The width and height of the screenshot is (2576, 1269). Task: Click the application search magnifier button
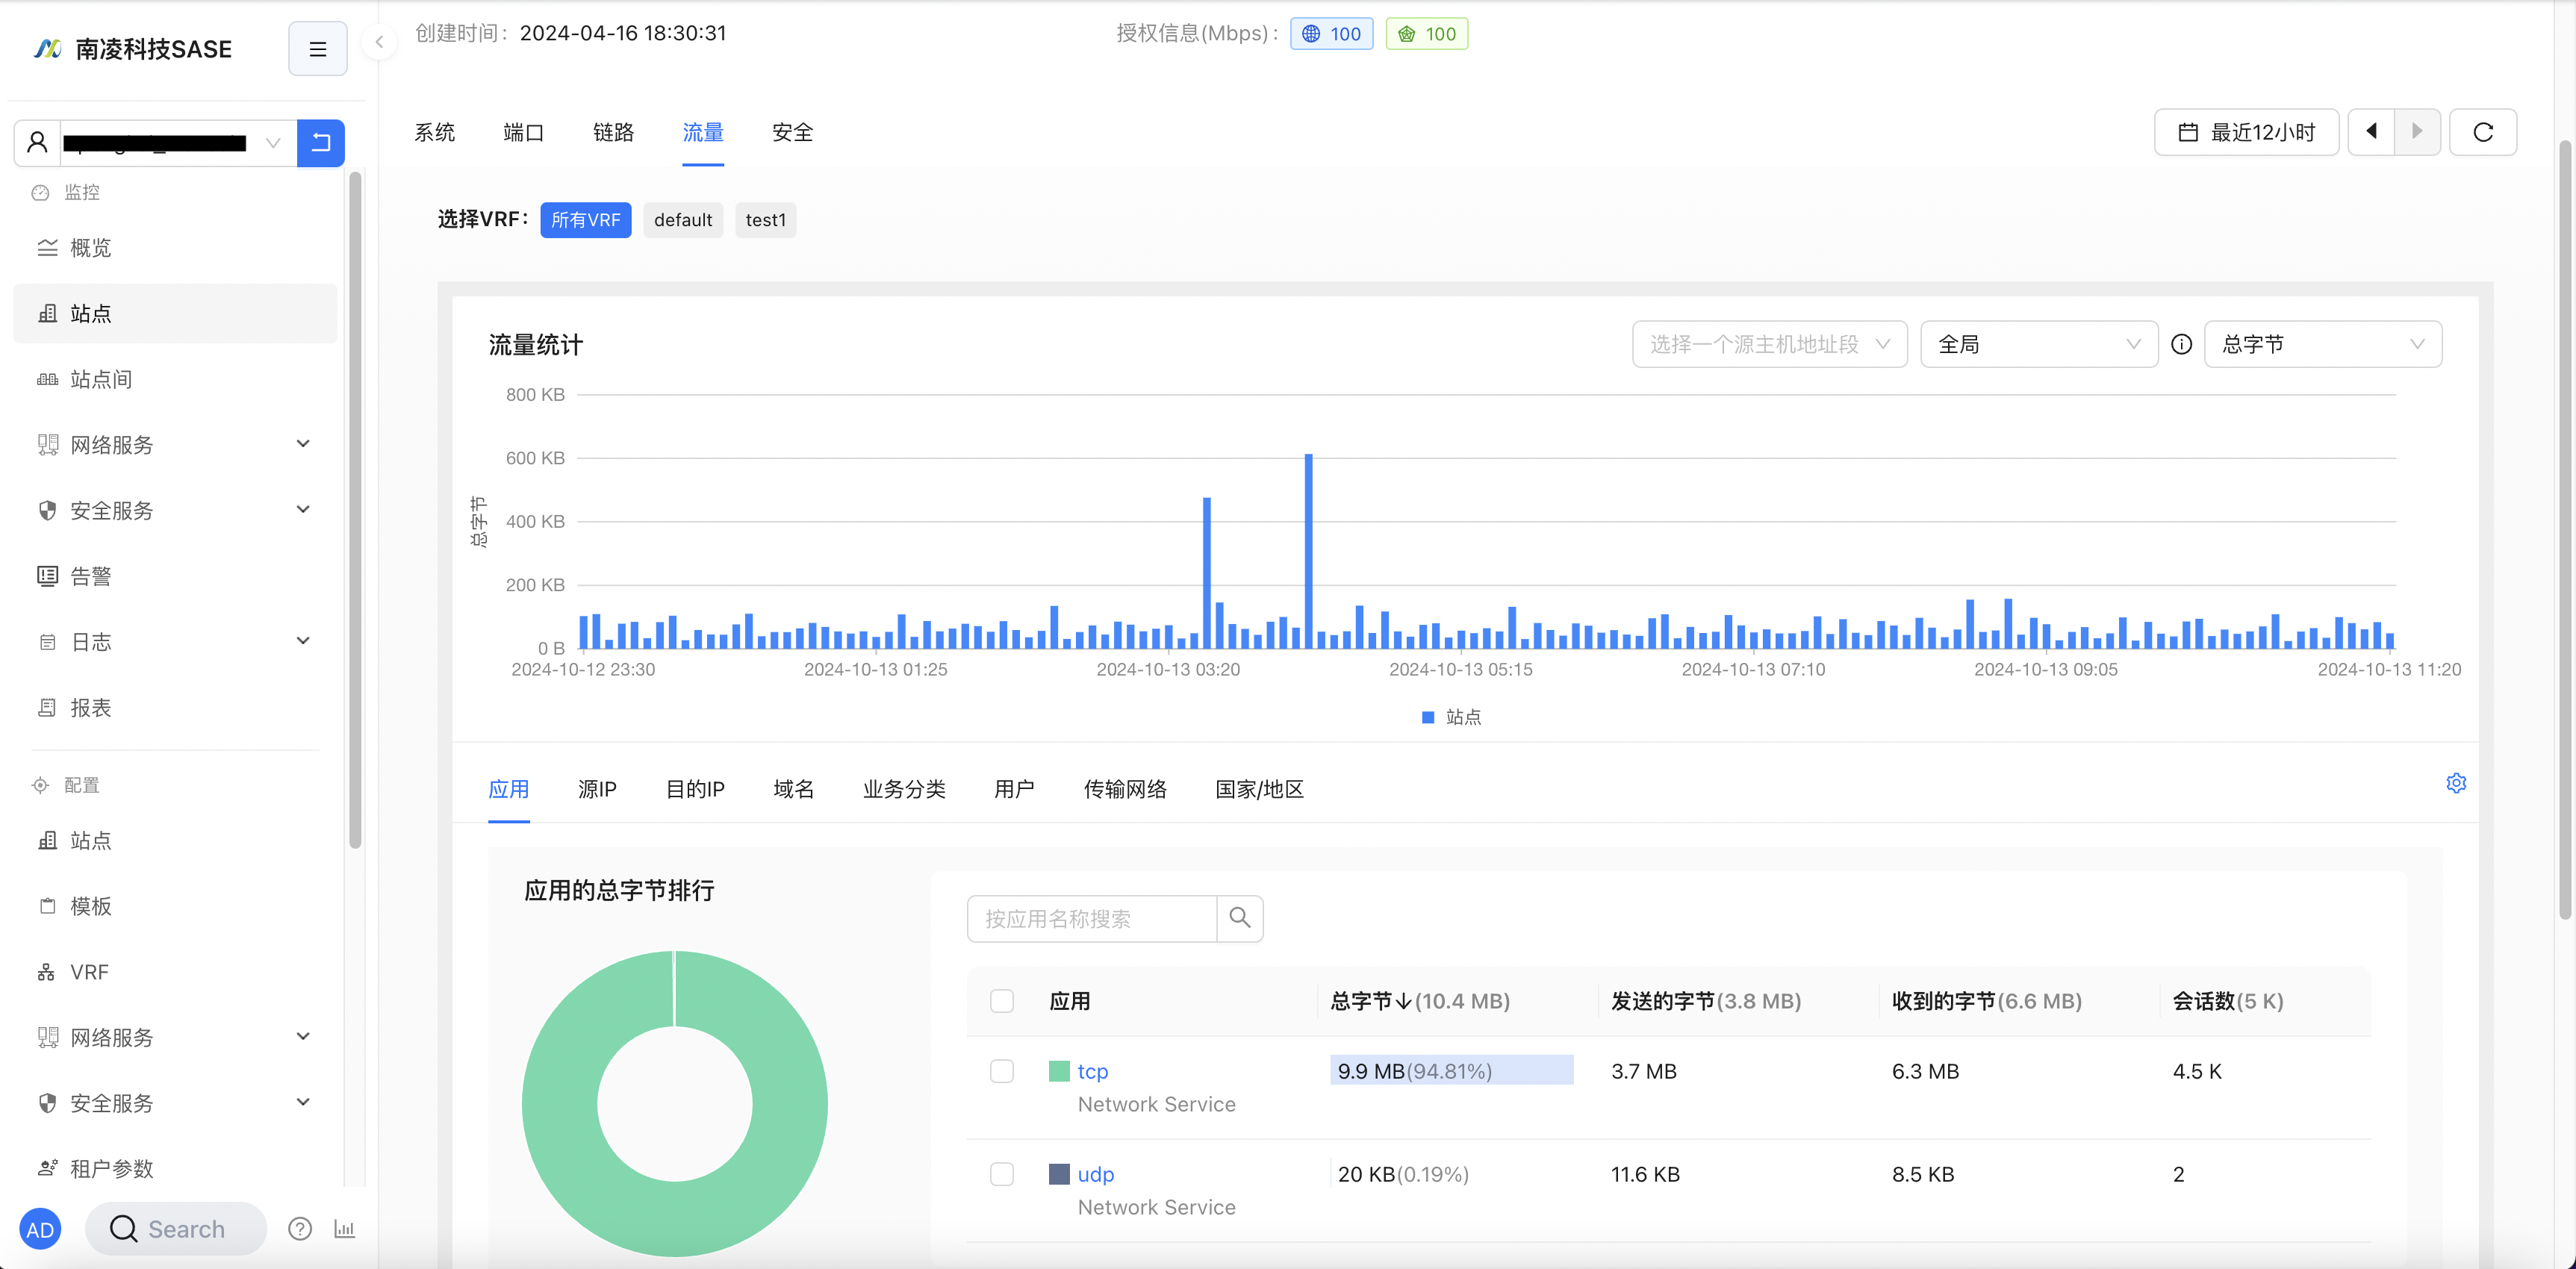[1240, 918]
